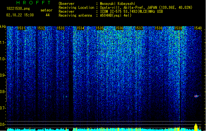Screen dimensions: 206x131
Task: Select the Ogata-vill. Akita-Pref. JAPAN location text
Action: [146, 8]
